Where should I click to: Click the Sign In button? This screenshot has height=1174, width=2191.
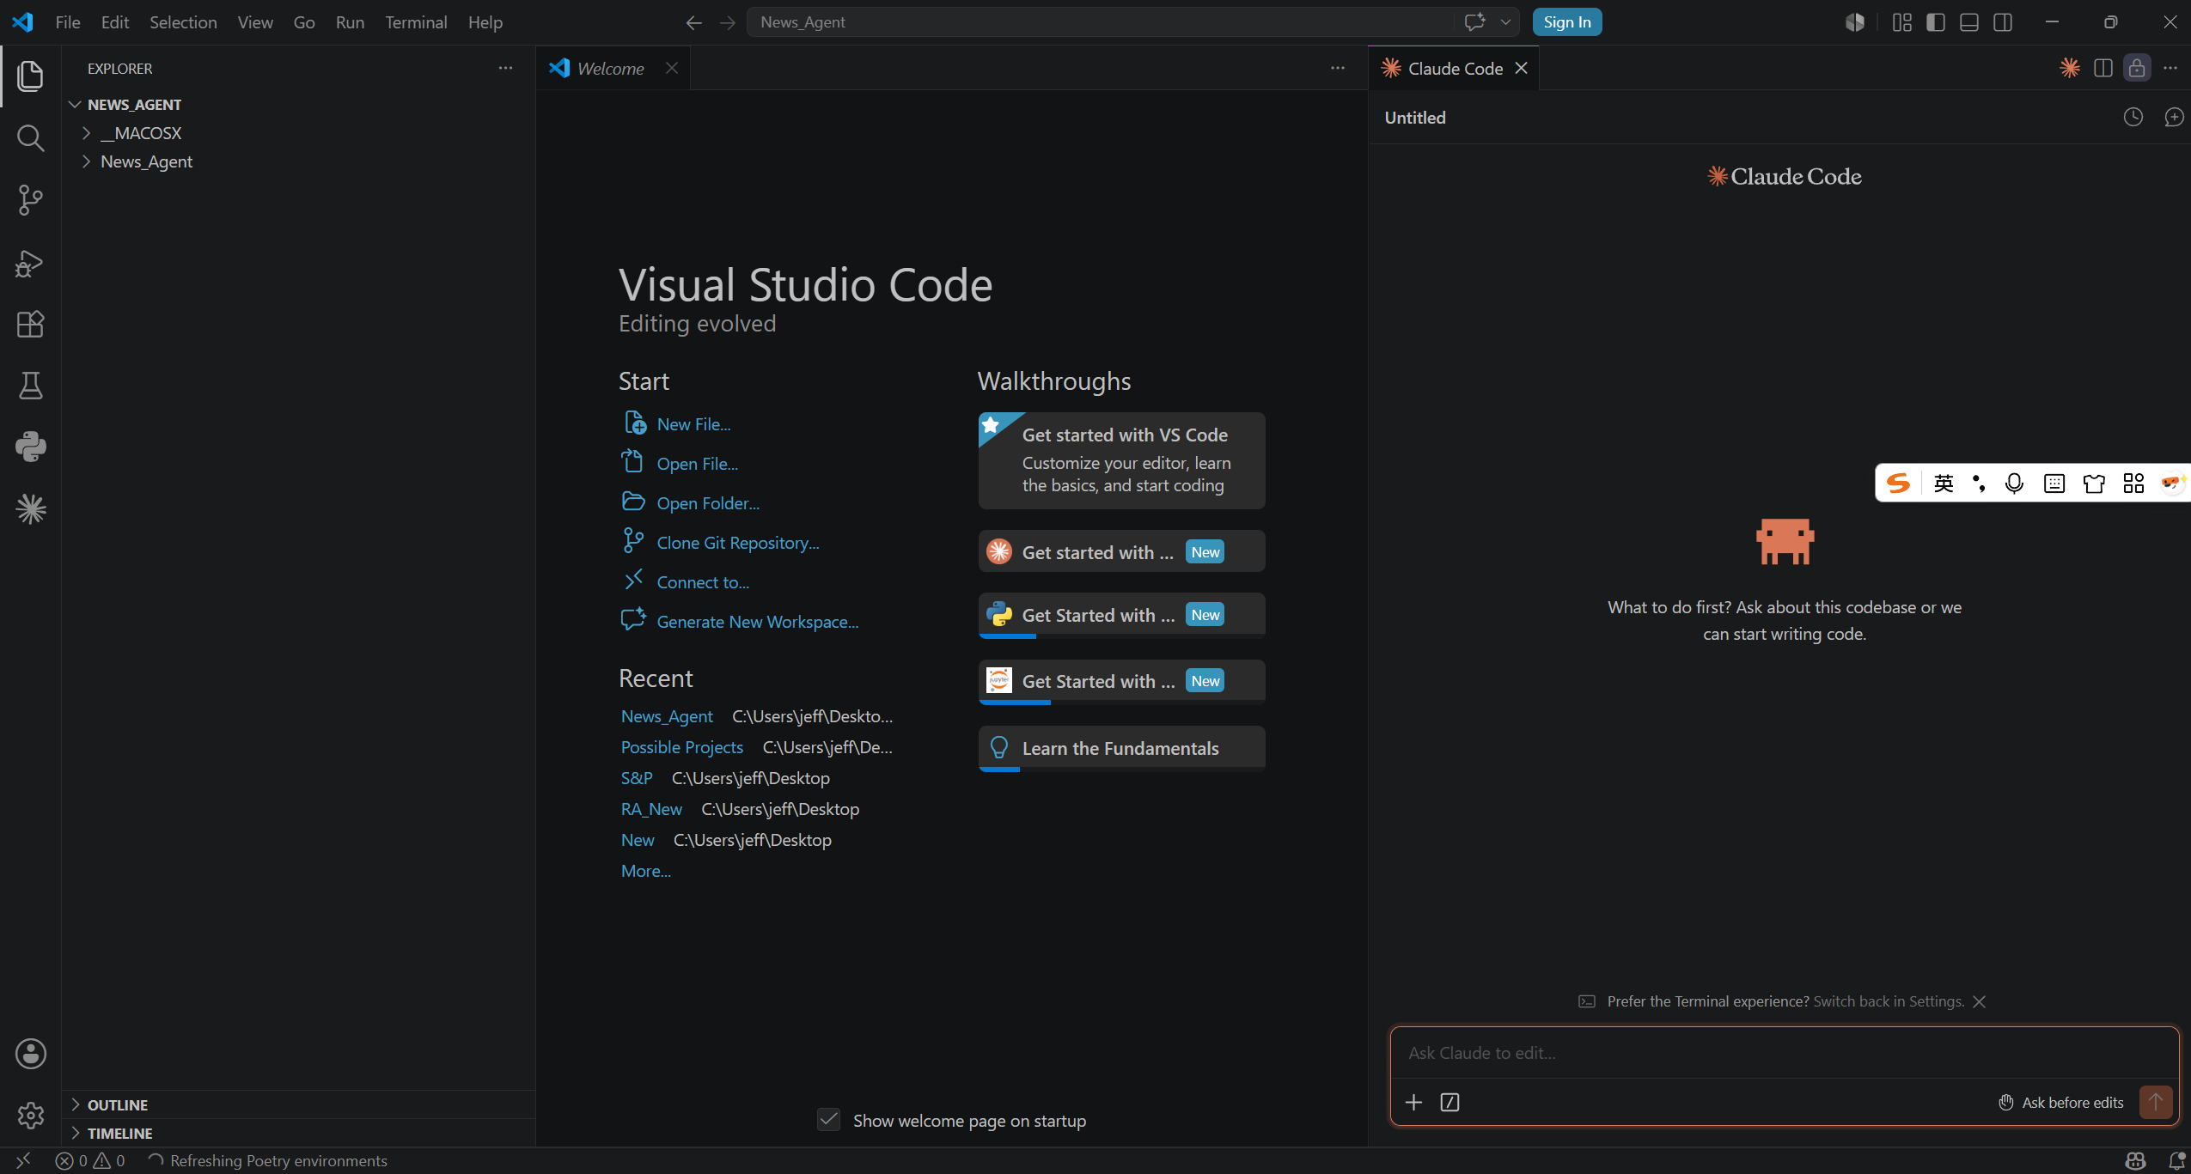(1566, 22)
